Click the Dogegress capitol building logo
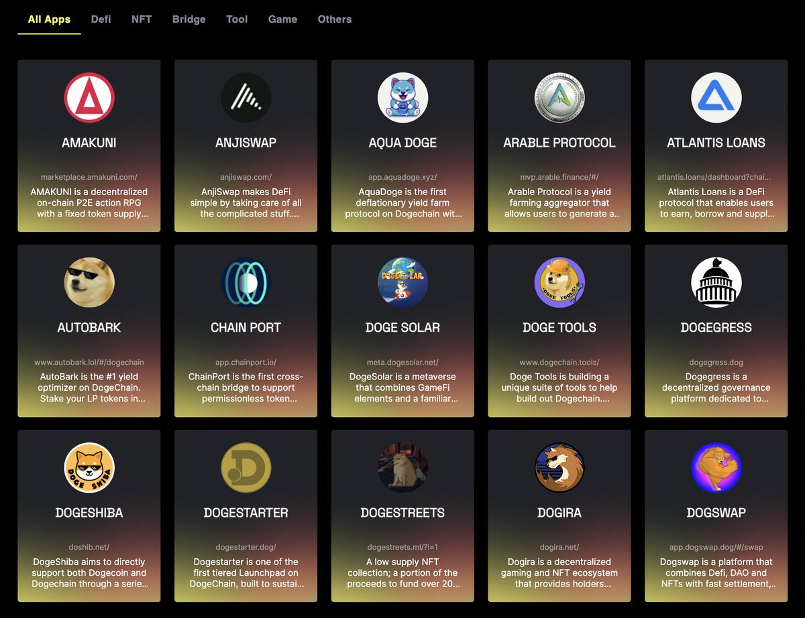 click(716, 283)
